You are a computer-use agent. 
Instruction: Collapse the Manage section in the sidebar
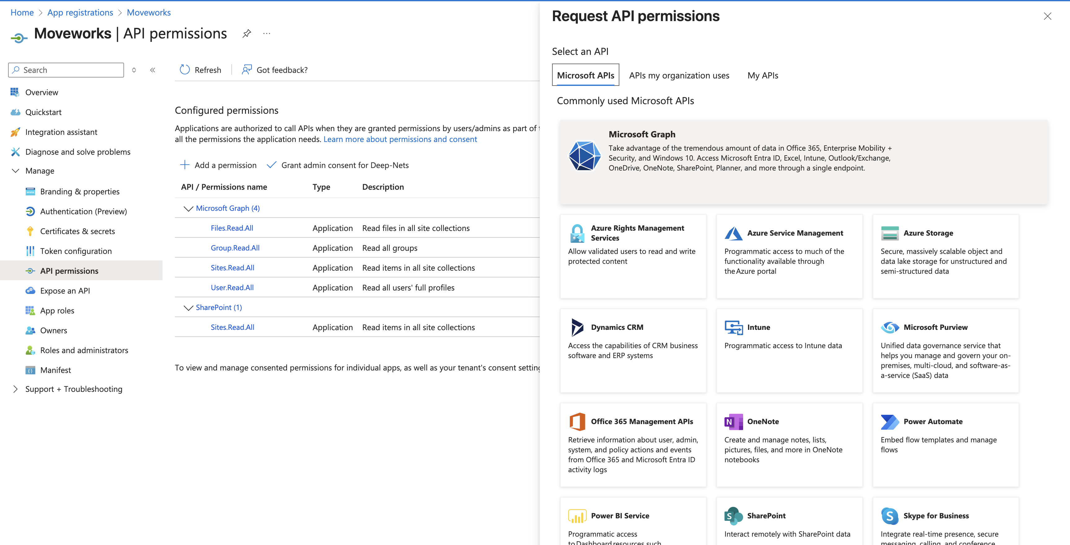(16, 171)
